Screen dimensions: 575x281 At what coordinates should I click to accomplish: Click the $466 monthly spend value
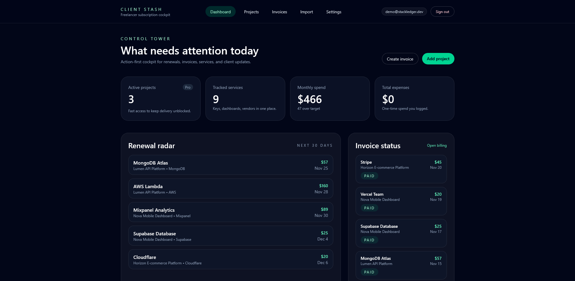pos(310,99)
